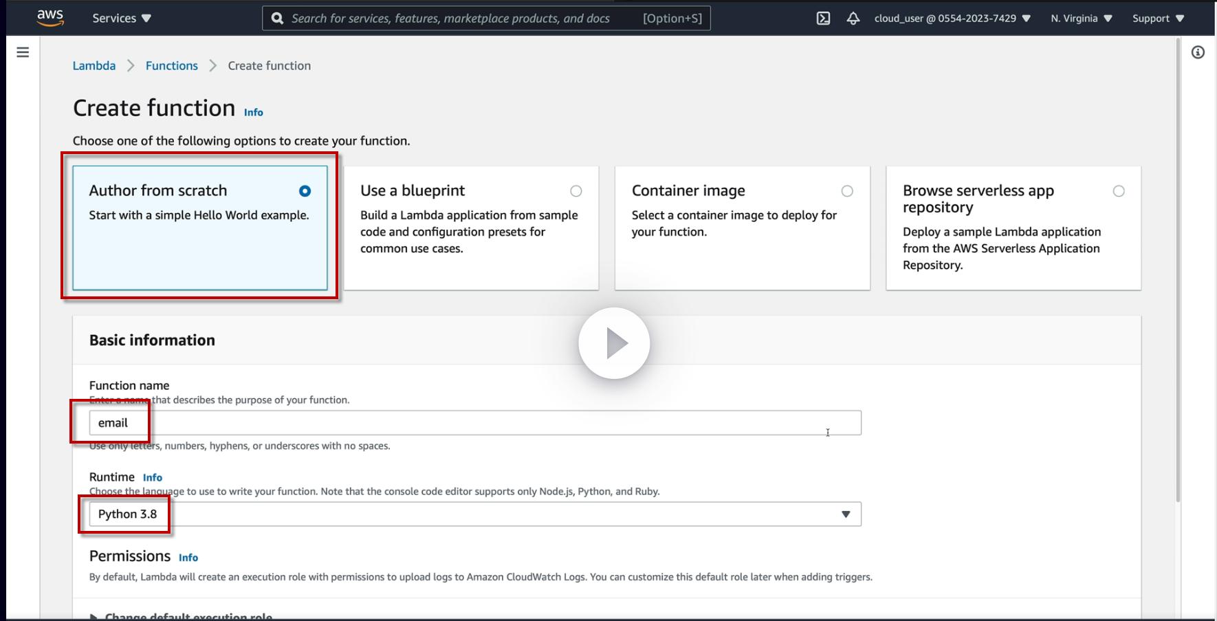This screenshot has height=621, width=1217.
Task: Play the video overlay button
Action: (614, 342)
